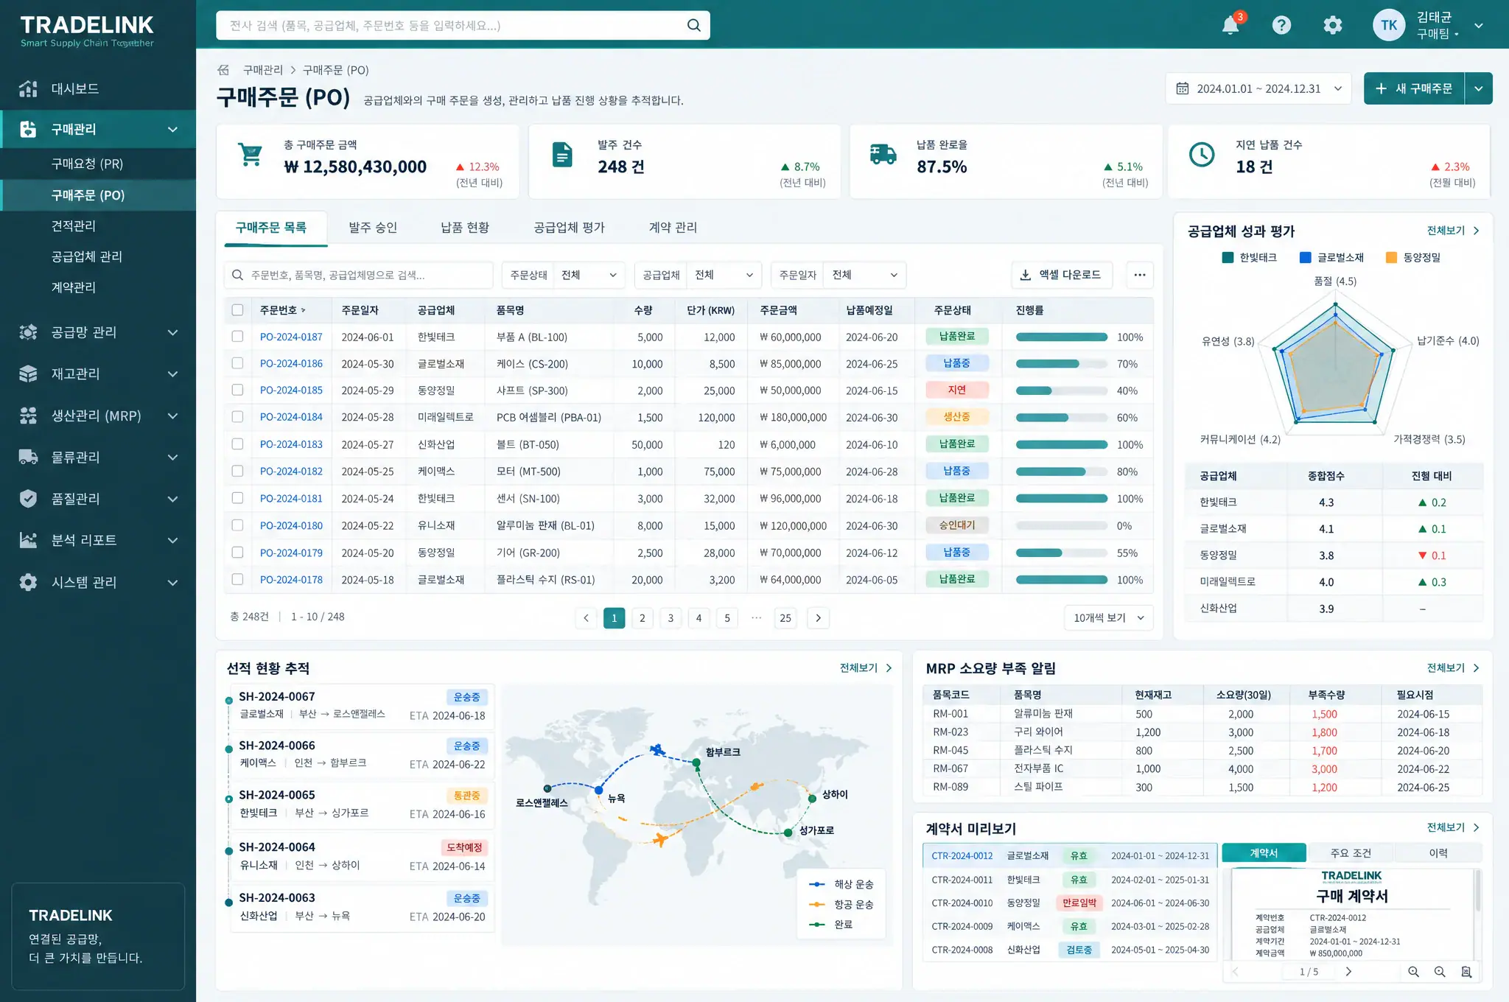Click the help question mark icon
This screenshot has width=1509, height=1002.
(1281, 26)
